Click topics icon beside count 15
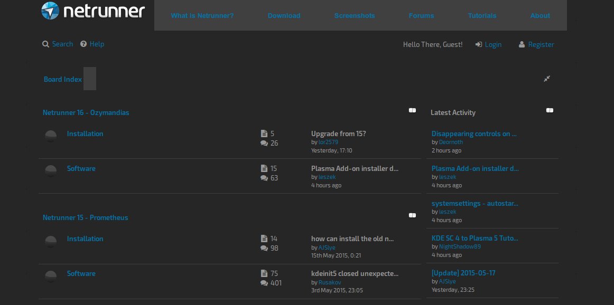 [x=264, y=168]
